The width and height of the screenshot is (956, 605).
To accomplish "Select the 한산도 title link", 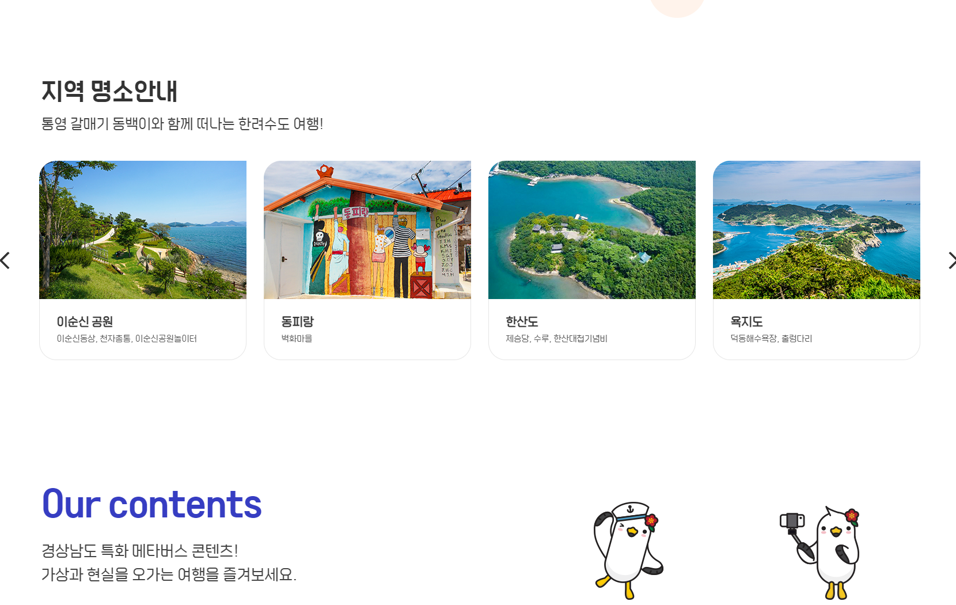I will click(522, 322).
